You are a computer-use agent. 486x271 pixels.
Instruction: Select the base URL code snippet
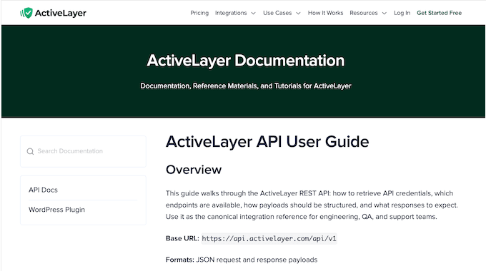tap(269, 238)
